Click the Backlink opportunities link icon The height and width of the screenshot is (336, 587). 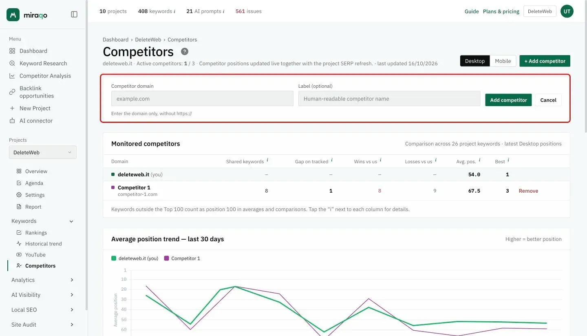12,92
